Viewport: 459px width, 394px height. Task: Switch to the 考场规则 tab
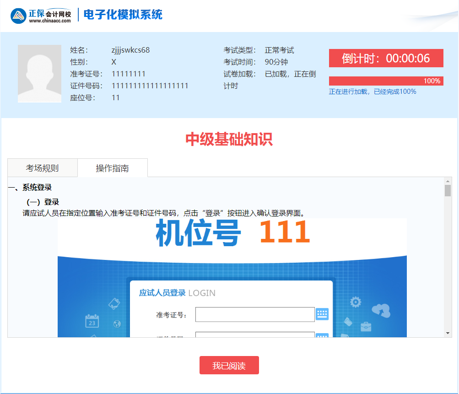[x=42, y=168]
